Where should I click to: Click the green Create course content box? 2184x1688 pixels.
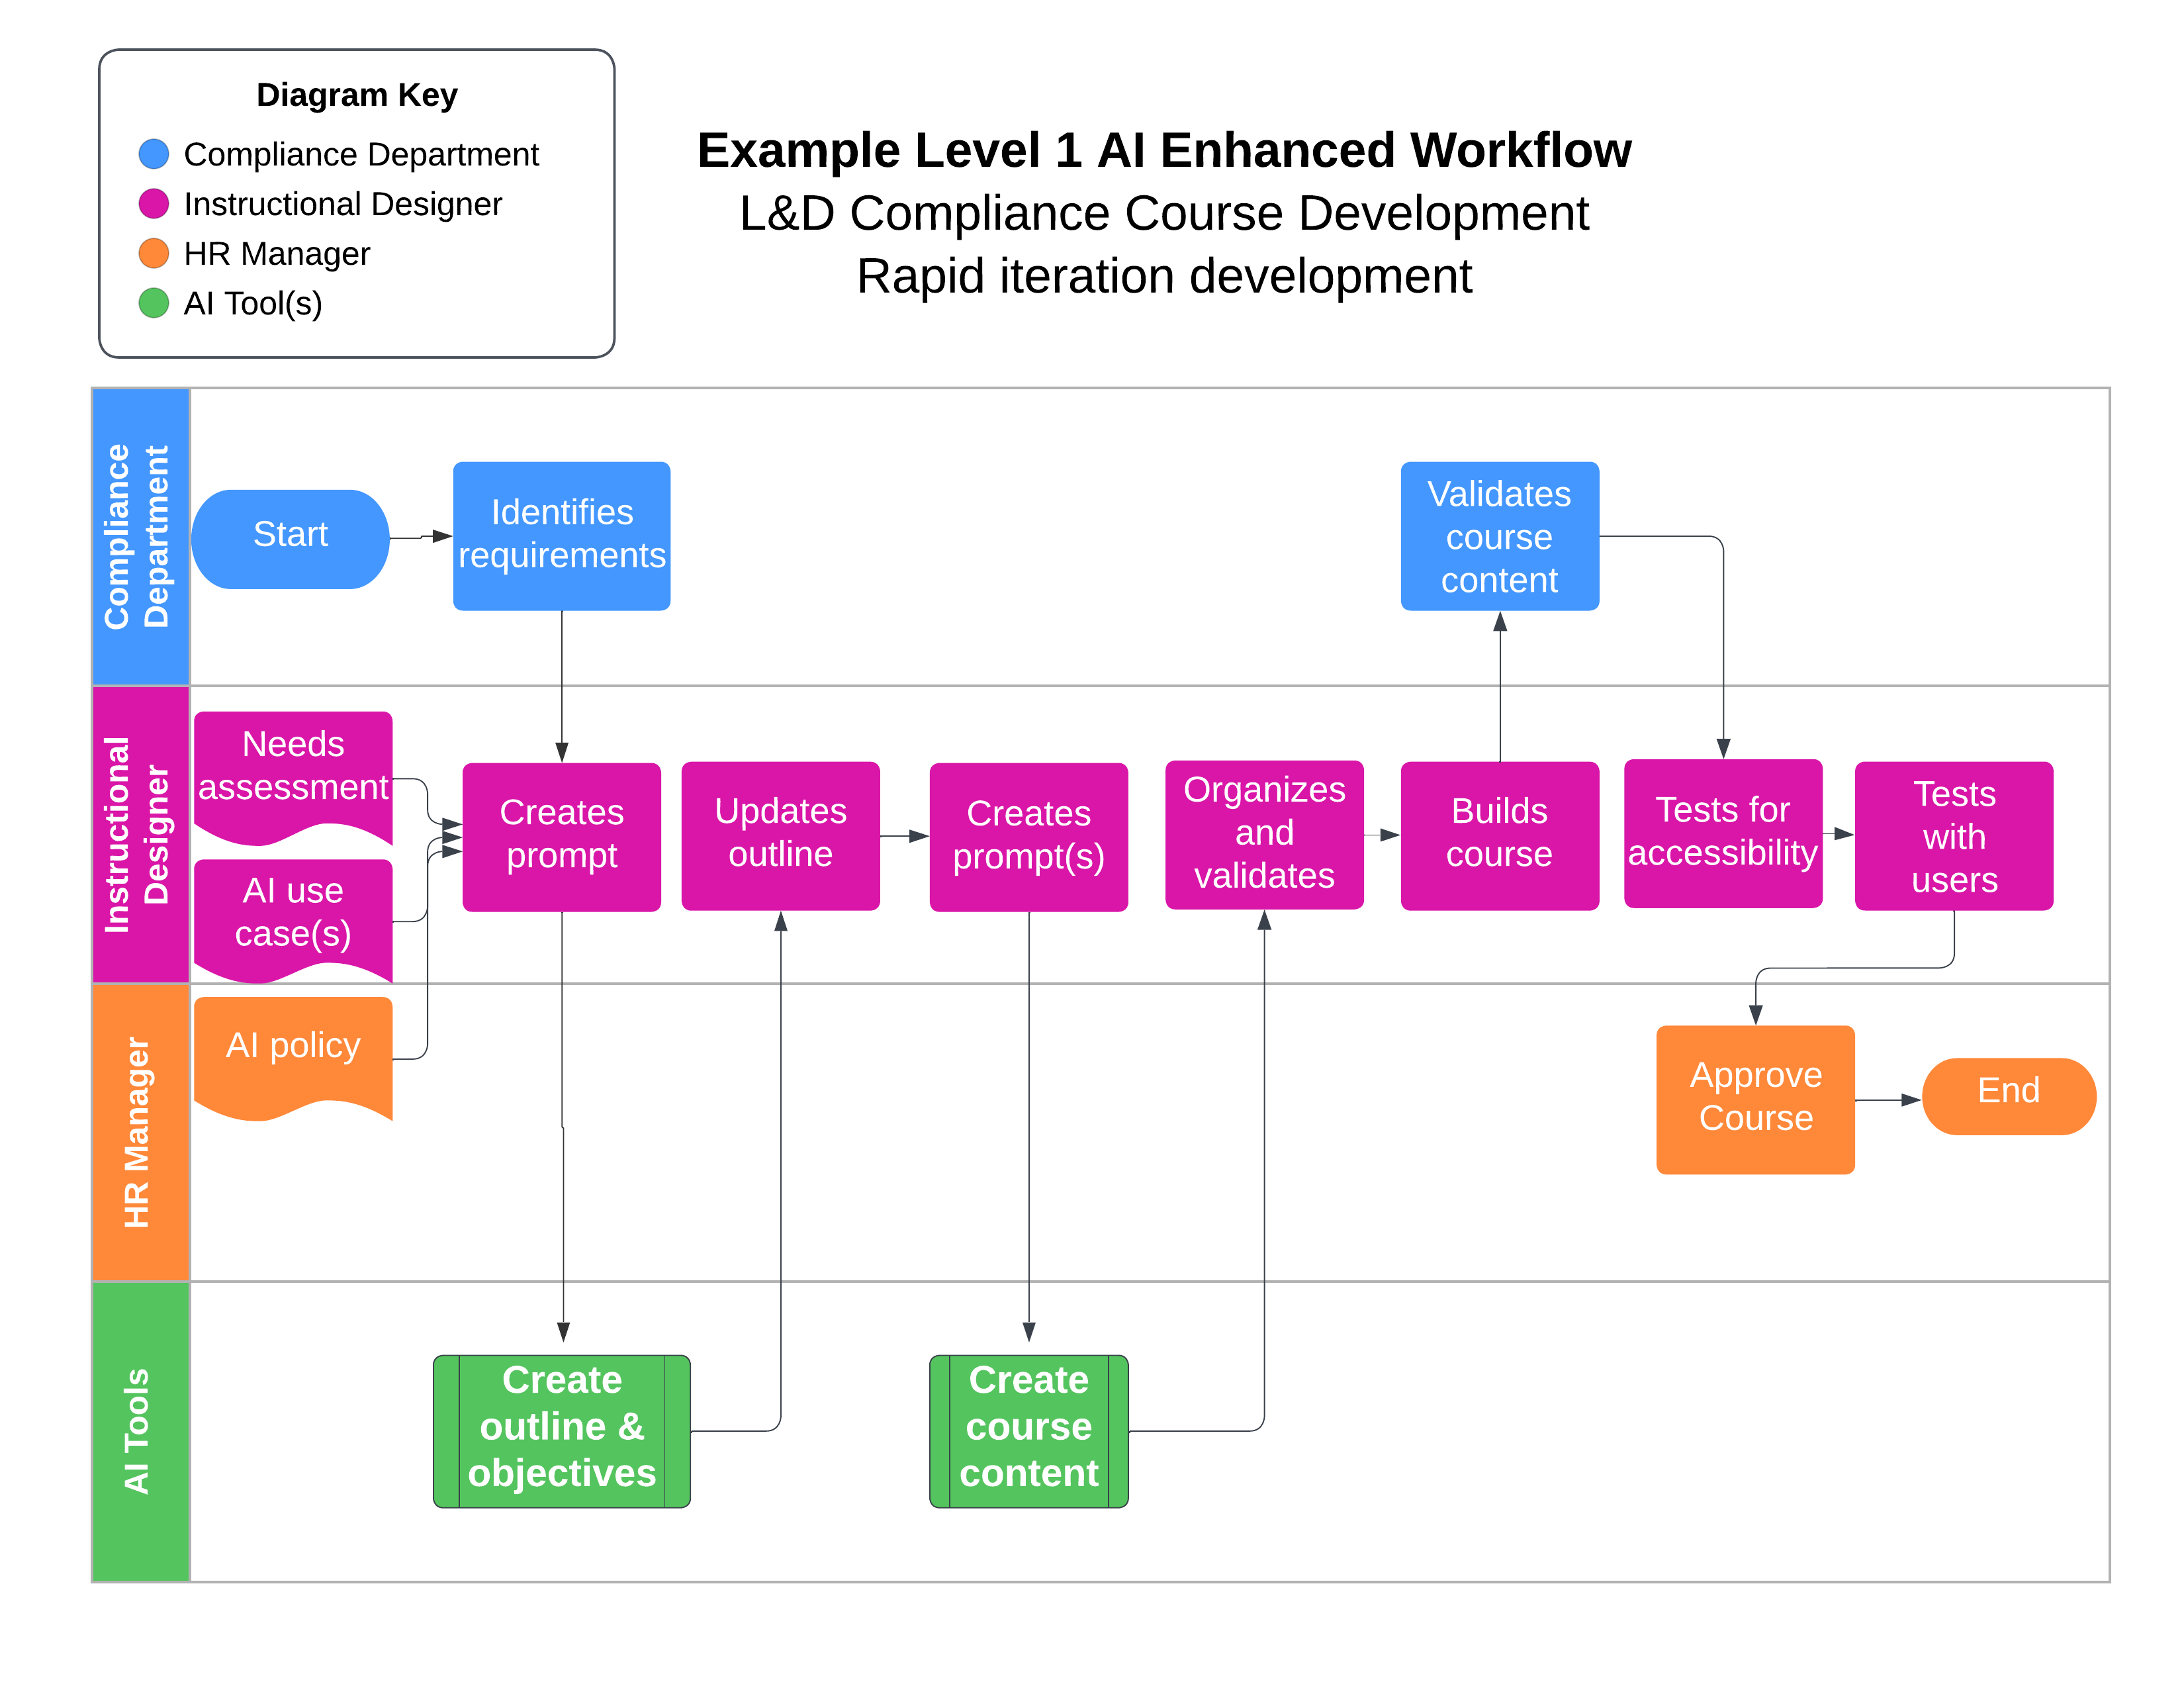[x=1028, y=1431]
